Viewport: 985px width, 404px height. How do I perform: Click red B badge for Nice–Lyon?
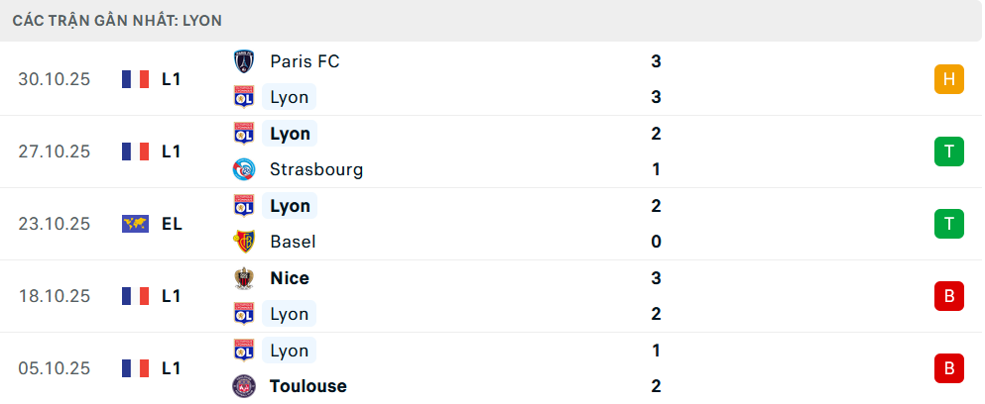point(949,296)
